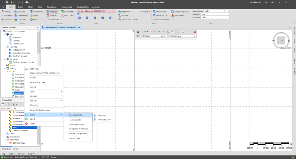
Task: Switch to the Scripts bottom tab
Action: coord(15,149)
